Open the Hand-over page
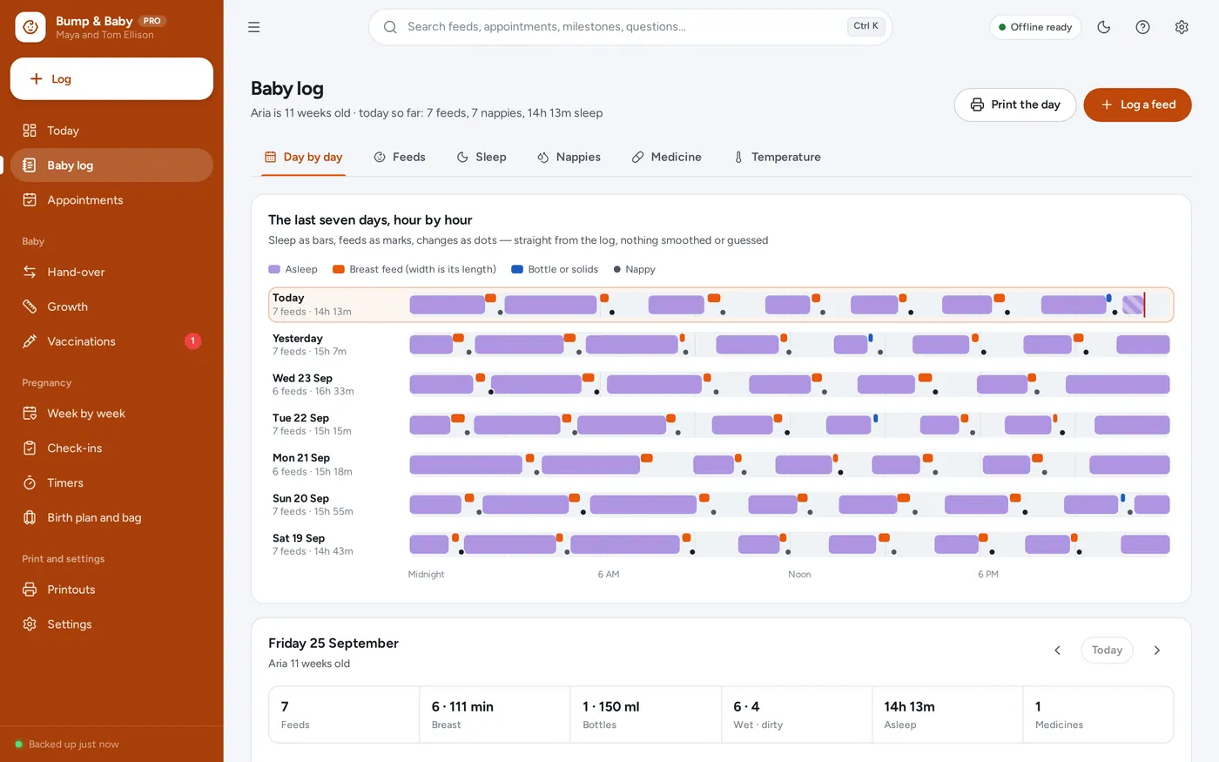Image resolution: width=1219 pixels, height=762 pixels. pyautogui.click(x=111, y=272)
